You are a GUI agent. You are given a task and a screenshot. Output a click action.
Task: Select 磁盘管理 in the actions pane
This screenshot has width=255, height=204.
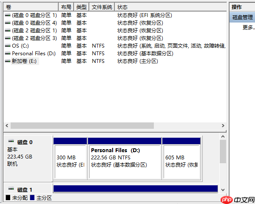coord(242,17)
